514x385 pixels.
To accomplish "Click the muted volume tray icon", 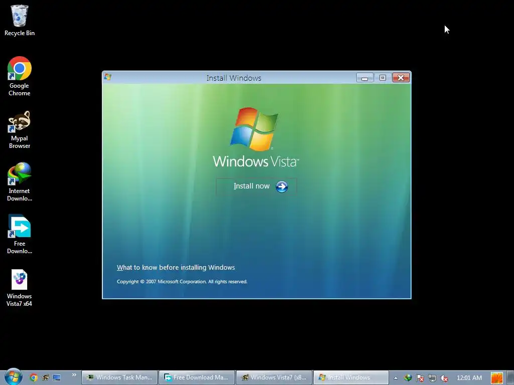I will [x=444, y=378].
